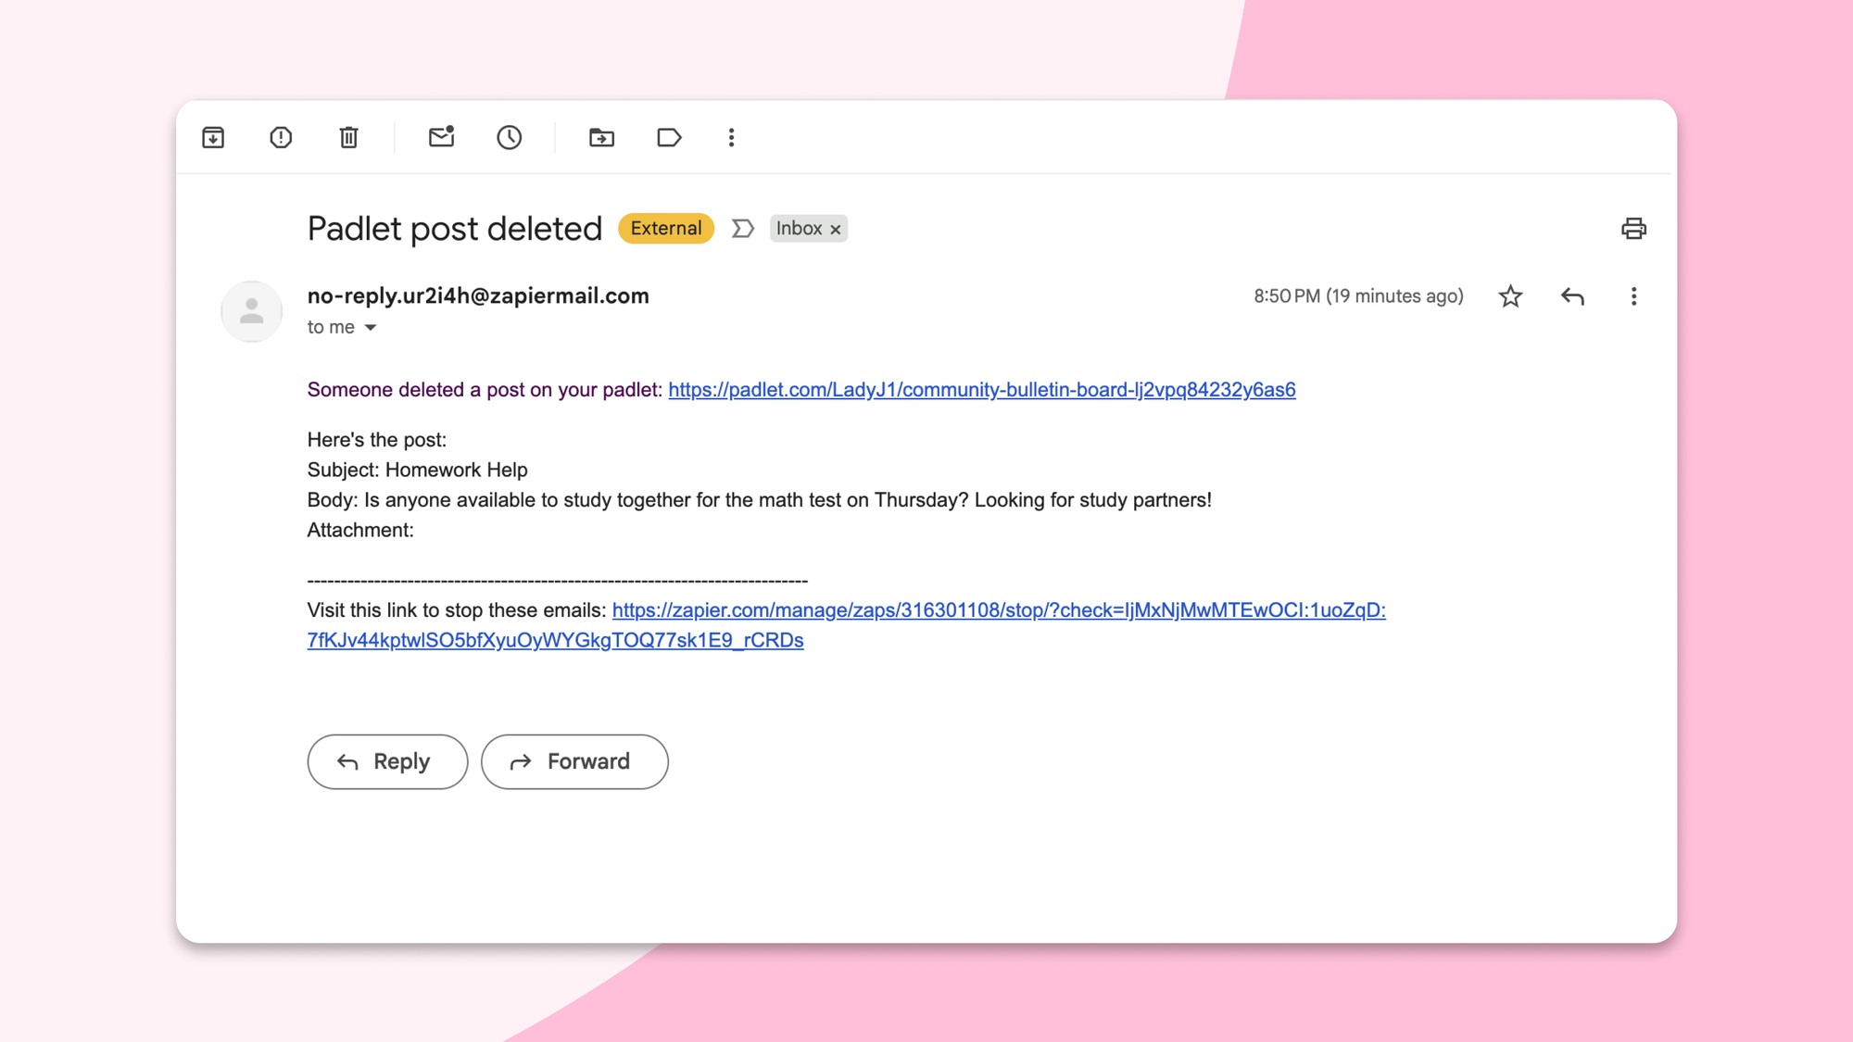Open Zapier stop emails link

998,610
